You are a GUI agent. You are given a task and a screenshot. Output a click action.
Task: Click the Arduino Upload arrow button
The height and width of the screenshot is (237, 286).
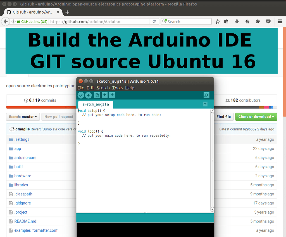[x=89, y=95]
